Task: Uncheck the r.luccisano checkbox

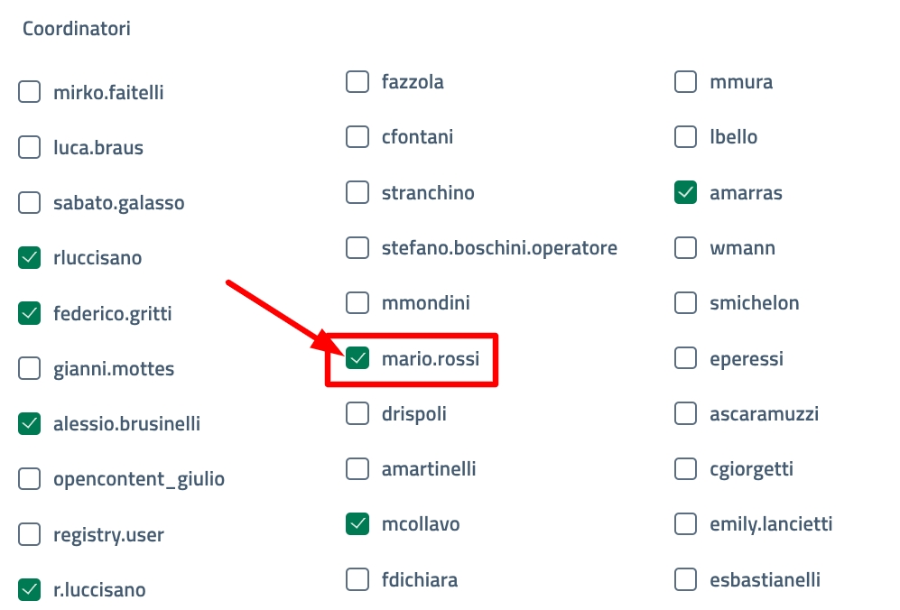Action: [x=30, y=590]
